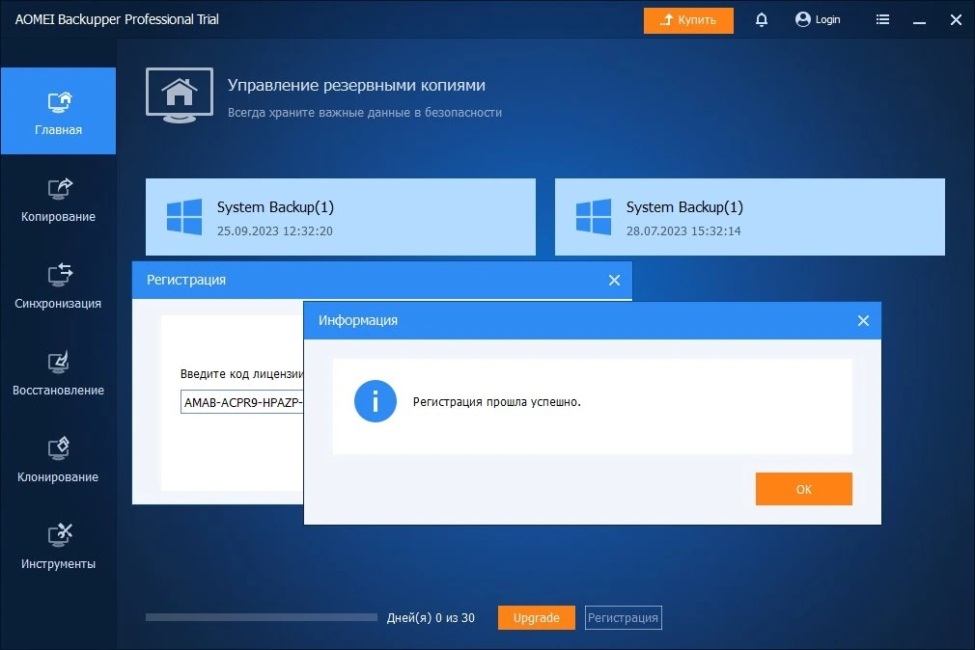
Task: Click the Информация dialog title
Action: coord(357,320)
